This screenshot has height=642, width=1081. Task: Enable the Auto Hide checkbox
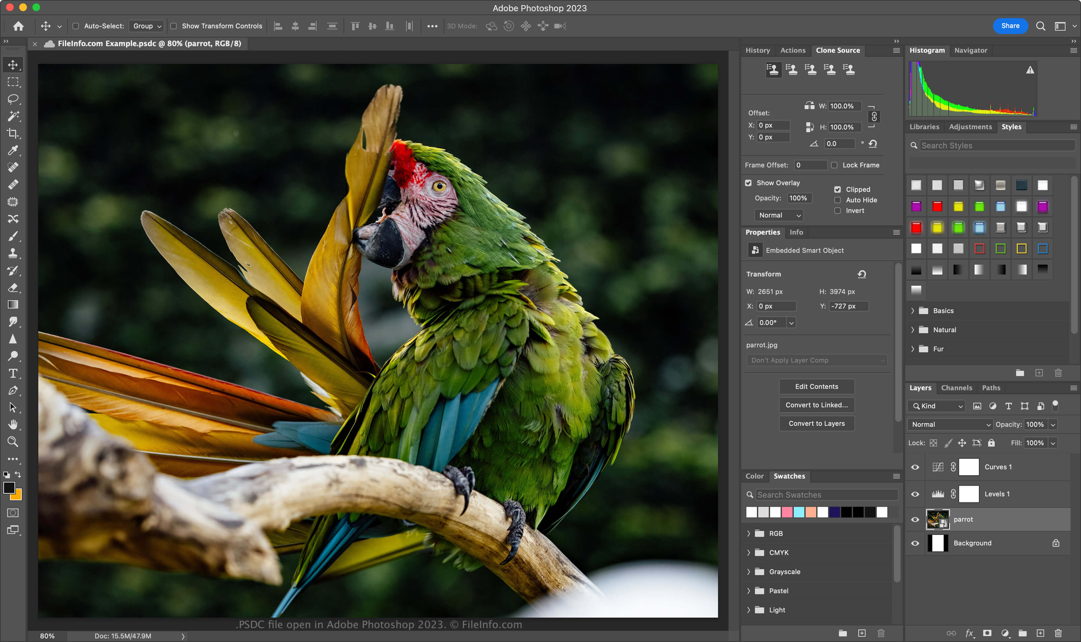click(x=837, y=200)
